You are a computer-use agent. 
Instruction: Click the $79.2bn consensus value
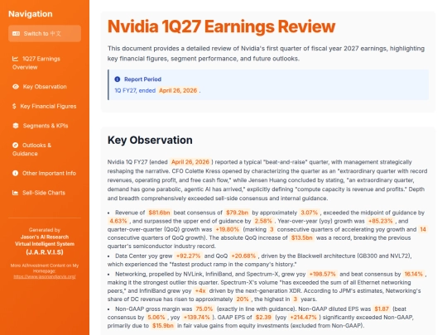(x=237, y=213)
